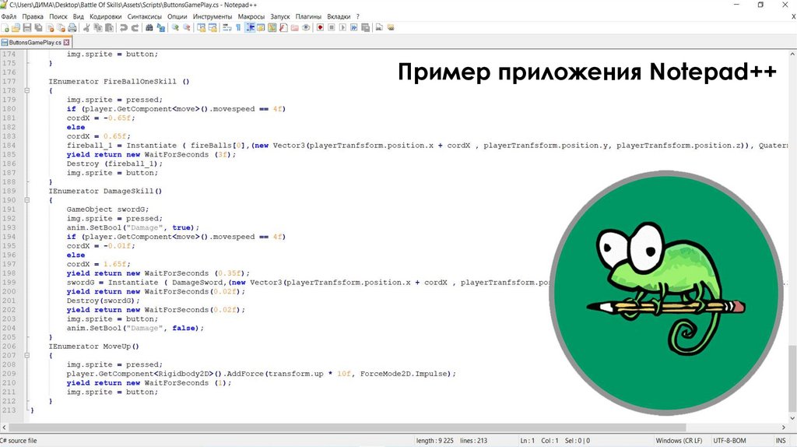This screenshot has width=797, height=447.
Task: Click the Windows (CR LF) status bar entry
Action: pos(679,441)
